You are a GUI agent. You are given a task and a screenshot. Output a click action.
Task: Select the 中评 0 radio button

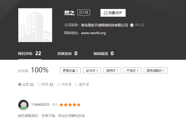[x=59, y=84]
